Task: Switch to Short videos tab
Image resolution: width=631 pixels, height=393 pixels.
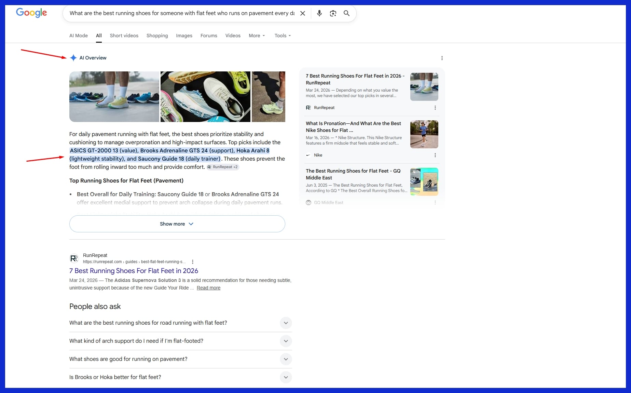Action: [124, 36]
